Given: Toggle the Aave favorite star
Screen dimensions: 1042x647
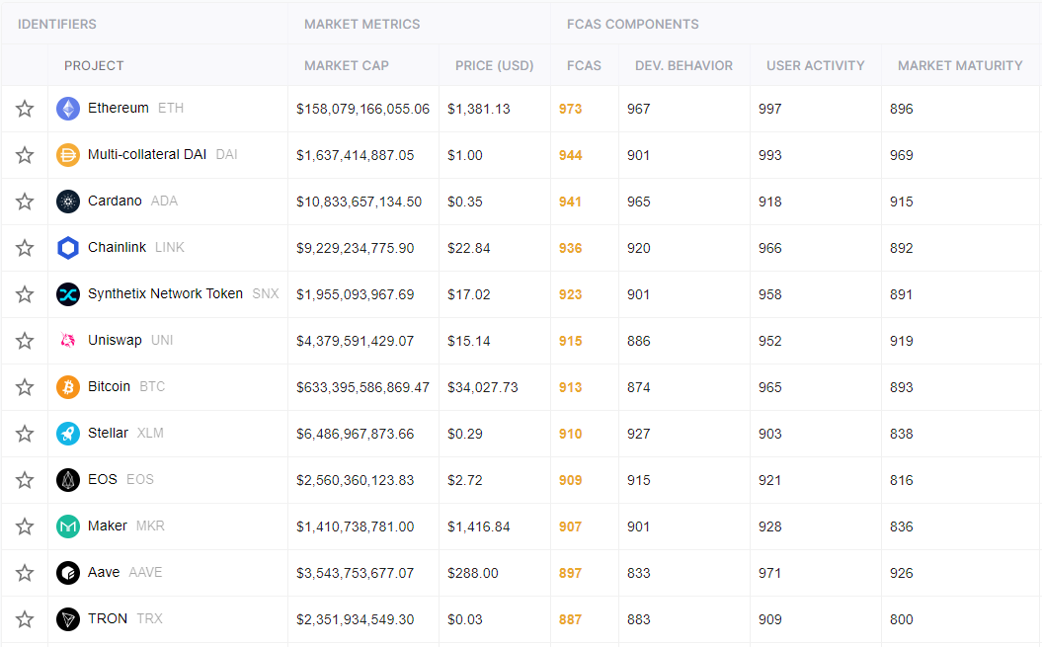Looking at the screenshot, I should coord(25,573).
